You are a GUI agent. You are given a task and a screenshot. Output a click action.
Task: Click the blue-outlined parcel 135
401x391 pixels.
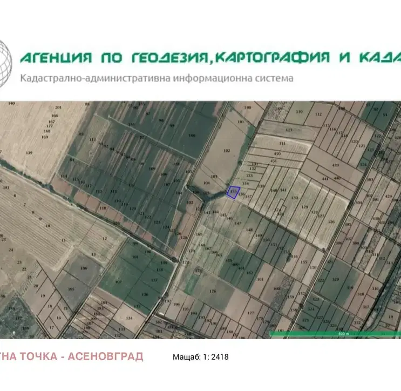pos(233,192)
